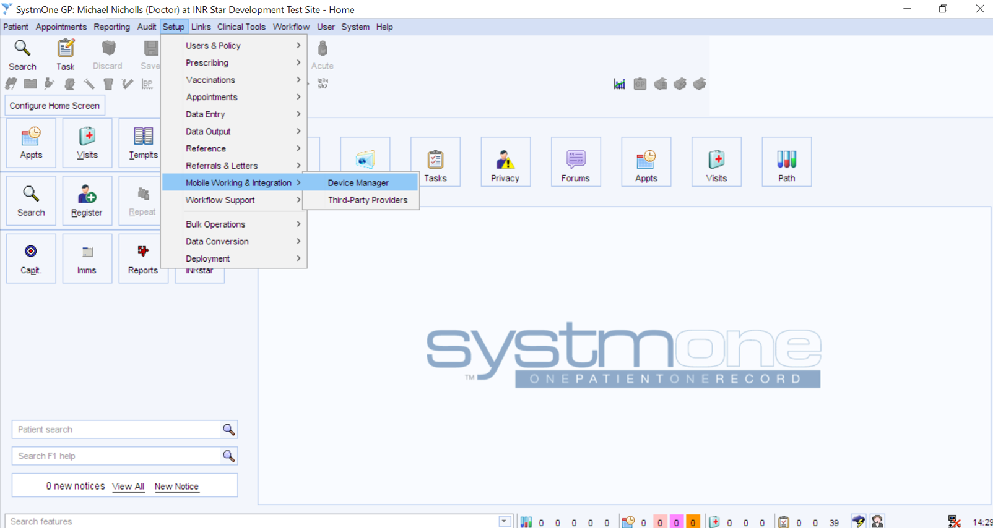Screen dimensions: 993x528
Task: Click in the Patient search field
Action: tap(116, 429)
